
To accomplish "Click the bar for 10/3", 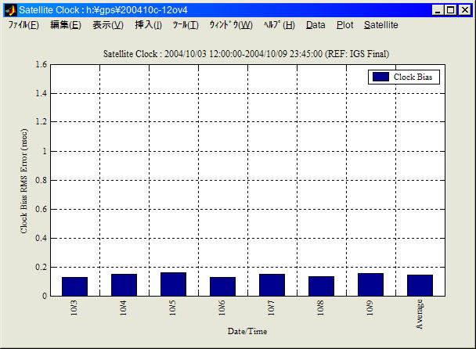I will [74, 286].
